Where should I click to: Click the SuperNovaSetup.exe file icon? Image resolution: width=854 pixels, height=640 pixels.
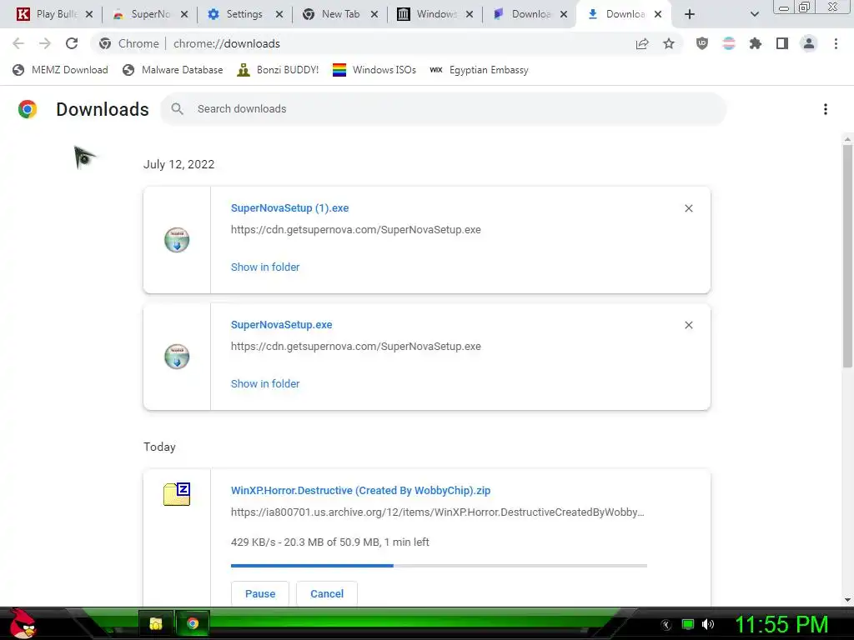pyautogui.click(x=177, y=357)
